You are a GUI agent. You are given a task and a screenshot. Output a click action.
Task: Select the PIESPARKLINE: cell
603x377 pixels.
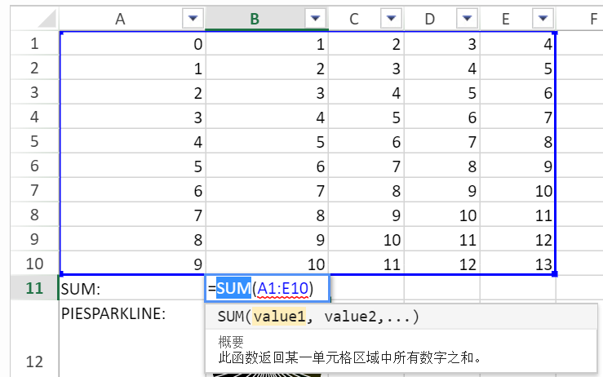click(131, 313)
